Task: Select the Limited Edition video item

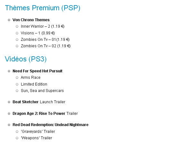Action: 34,84
